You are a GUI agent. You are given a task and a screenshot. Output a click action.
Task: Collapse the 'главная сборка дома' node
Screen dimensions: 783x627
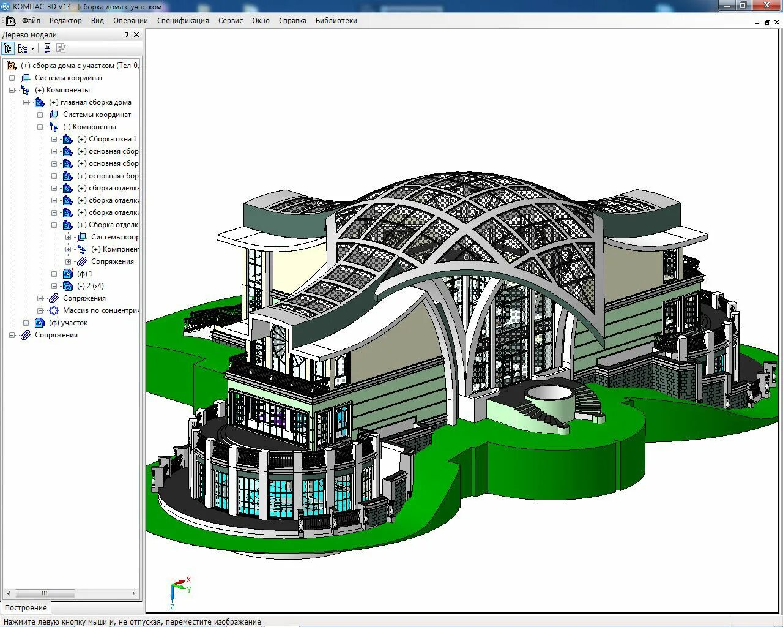[x=26, y=102]
